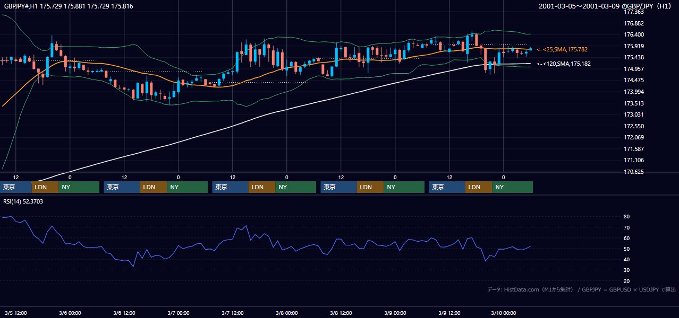Pick price level 174.475 on axis
679x318 pixels.
634,80
